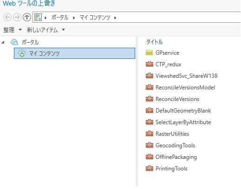Select ReconcileVersions item name
This screenshot has width=241, height=189.
point(177,99)
